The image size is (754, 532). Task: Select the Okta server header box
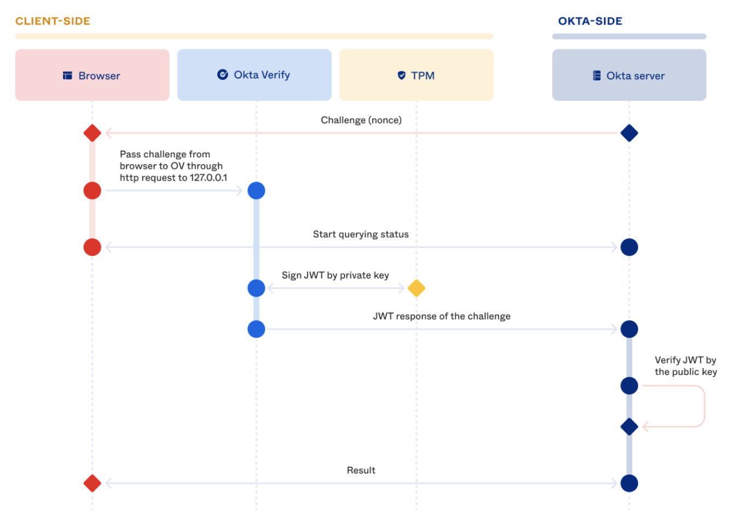[629, 75]
